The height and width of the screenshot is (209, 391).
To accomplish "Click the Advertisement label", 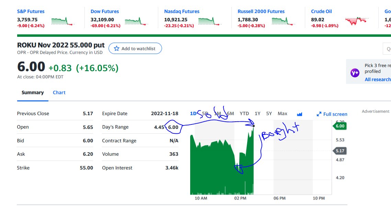I will point(375,111).
